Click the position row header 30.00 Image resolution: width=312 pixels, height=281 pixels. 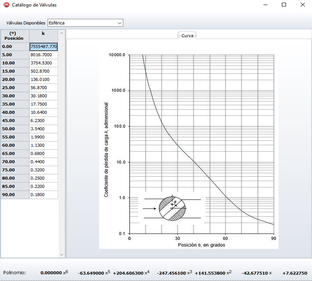click(x=15, y=96)
